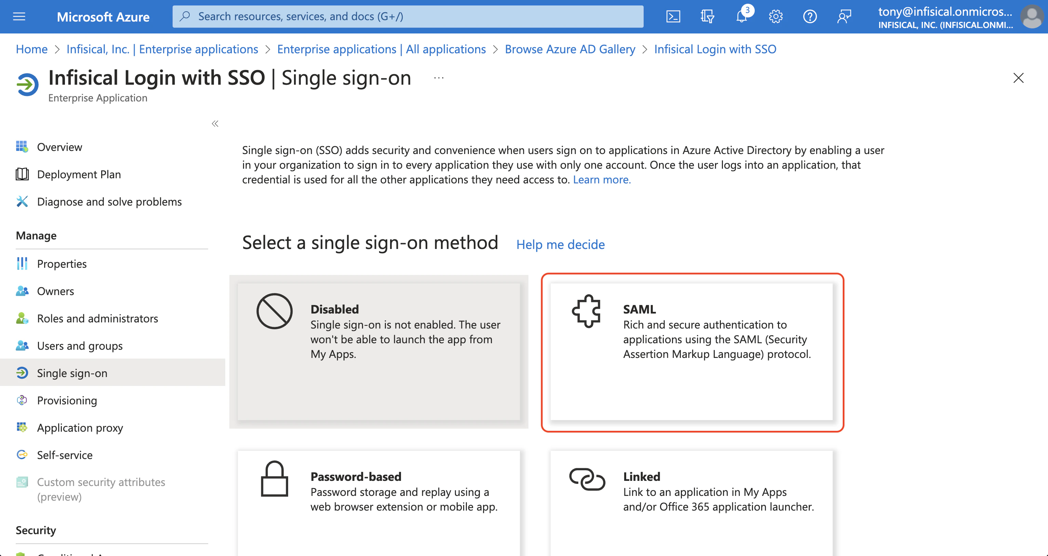Click the Owners people icon
Viewport: 1048px width, 556px height.
tap(22, 291)
